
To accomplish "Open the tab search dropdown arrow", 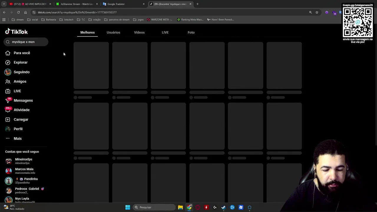I will 4,4.
